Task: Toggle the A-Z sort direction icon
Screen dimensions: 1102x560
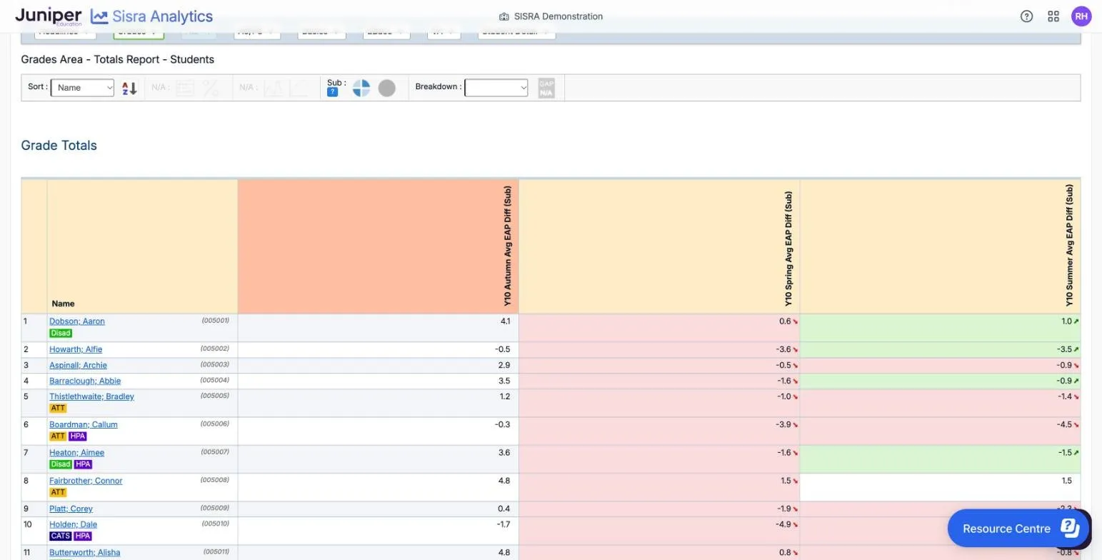Action: coord(129,88)
